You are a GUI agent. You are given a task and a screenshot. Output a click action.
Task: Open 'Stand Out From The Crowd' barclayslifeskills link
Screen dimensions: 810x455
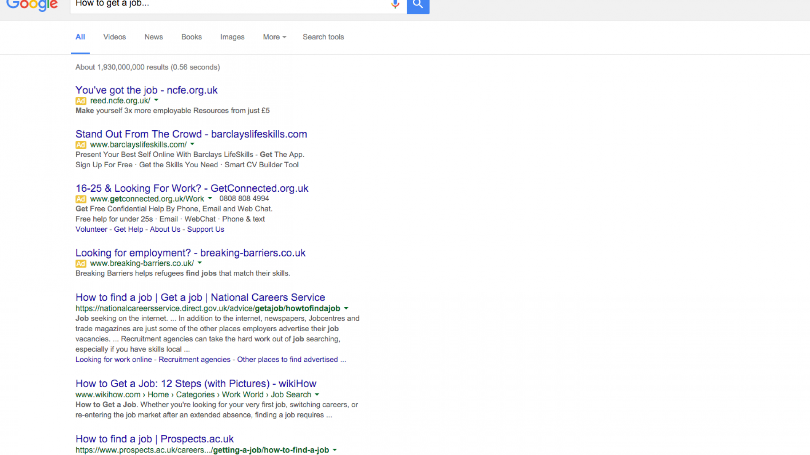[191, 134]
